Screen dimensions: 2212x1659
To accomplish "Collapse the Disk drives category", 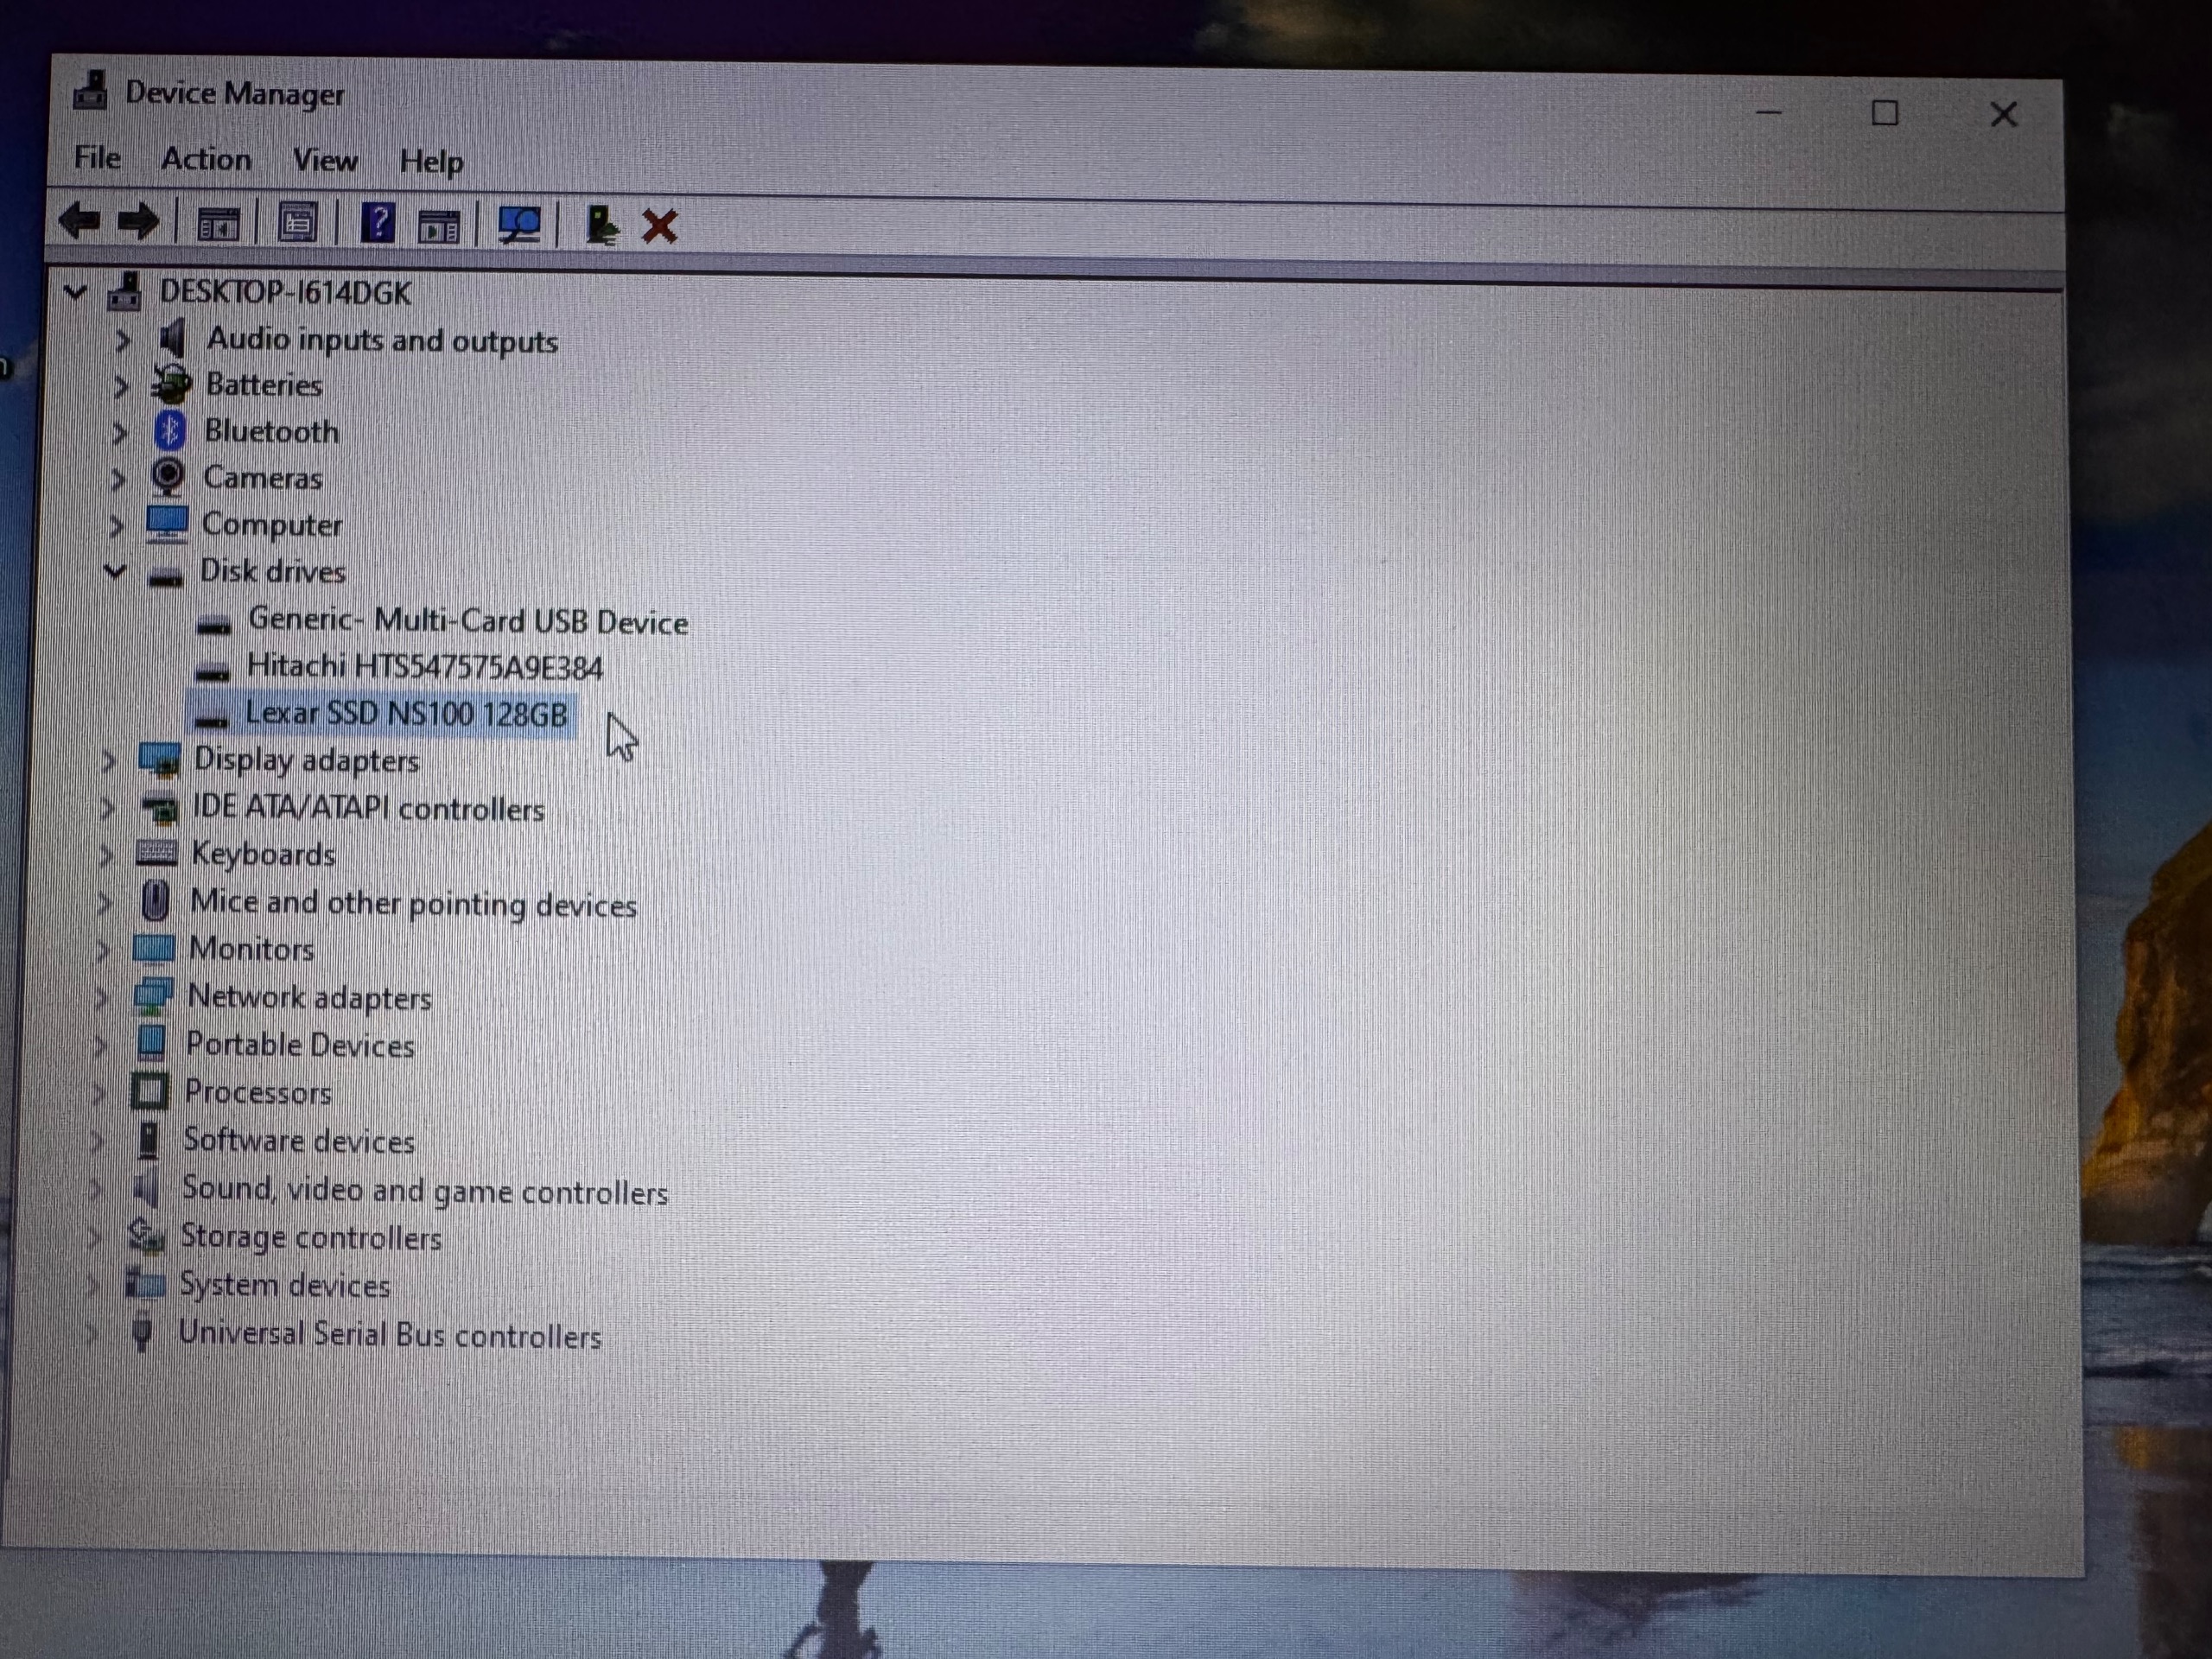I will click(115, 571).
